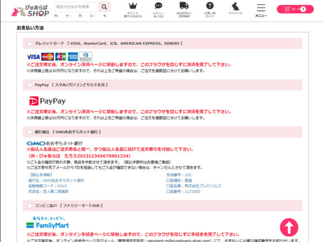The image size is (323, 242).
Task: Open the truck free shipping icon
Action: pos(184,10)
